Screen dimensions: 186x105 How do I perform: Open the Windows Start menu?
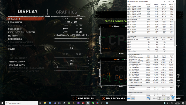(2, 103)
